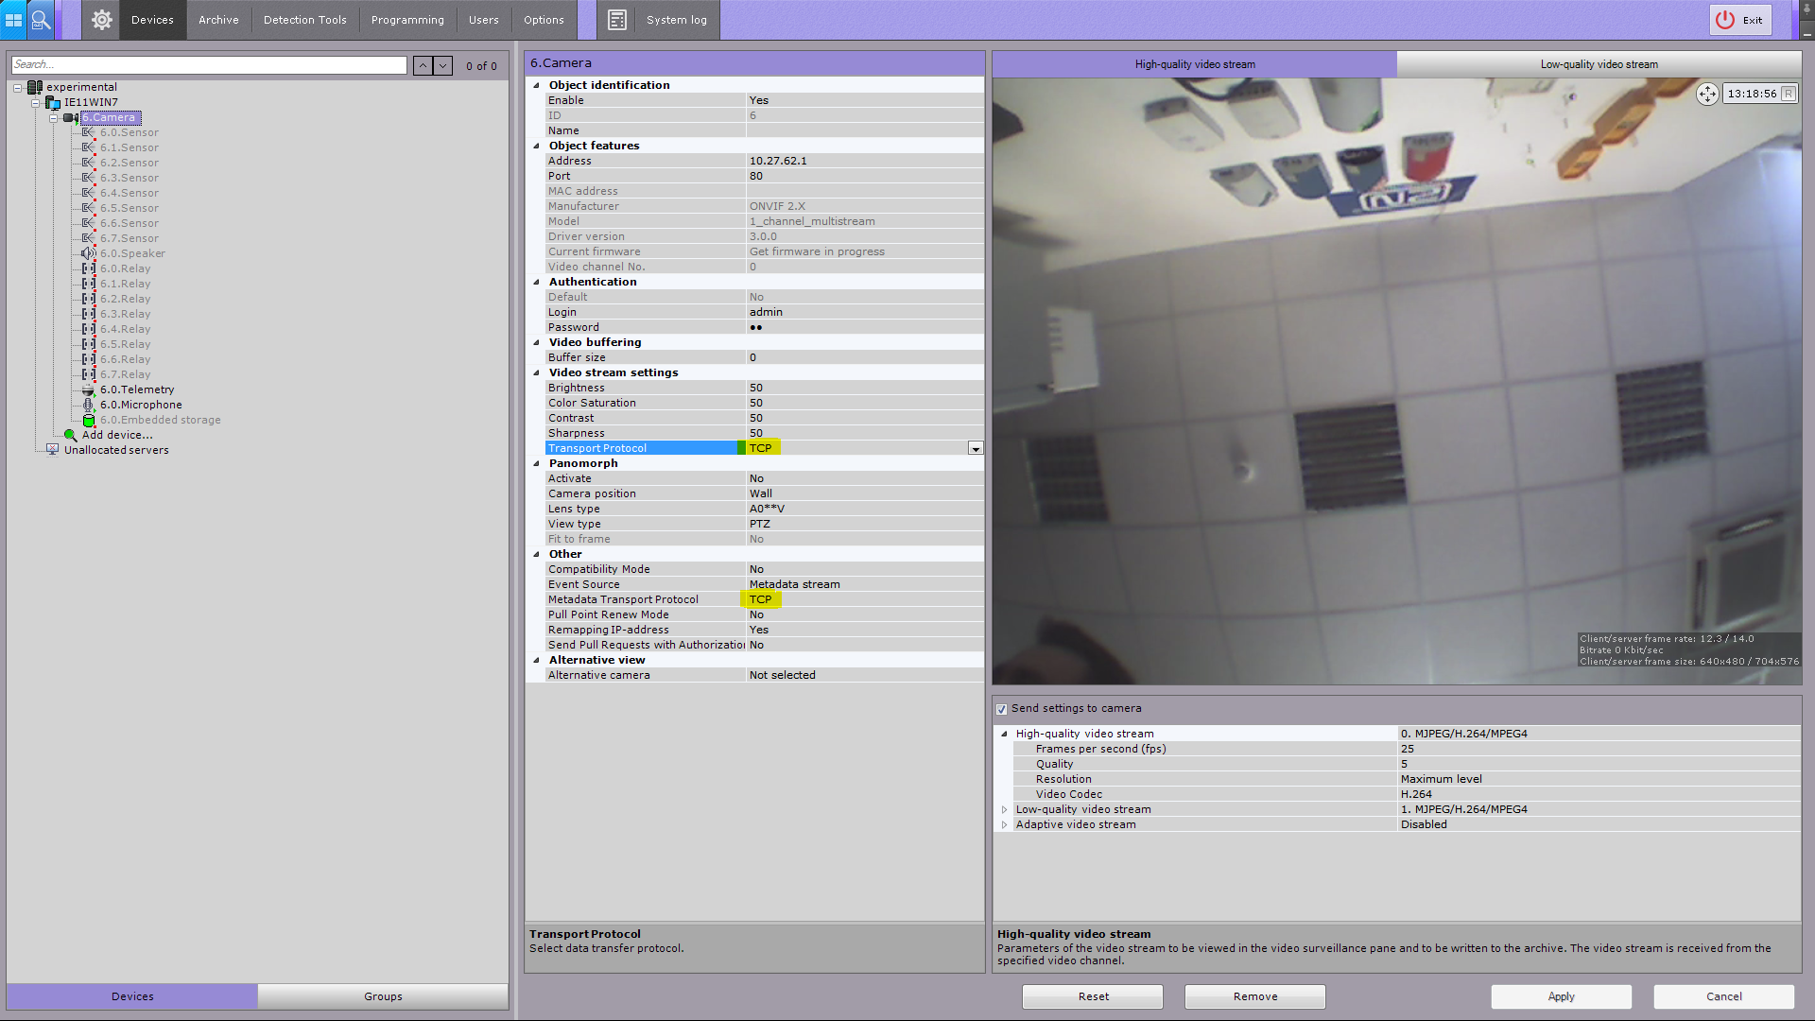Open the Transport Protocol dropdown arrow
Image resolution: width=1815 pixels, height=1021 pixels.
pyautogui.click(x=975, y=448)
